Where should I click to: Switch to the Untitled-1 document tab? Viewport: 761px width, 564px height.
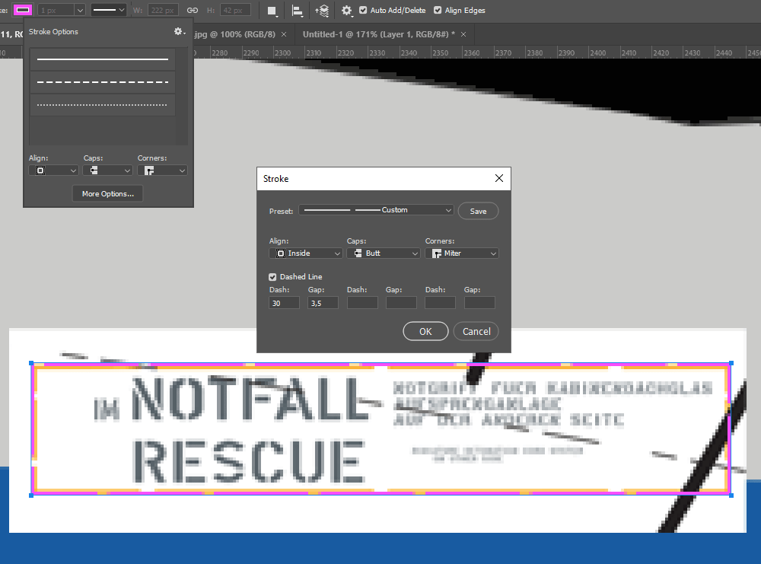click(380, 34)
